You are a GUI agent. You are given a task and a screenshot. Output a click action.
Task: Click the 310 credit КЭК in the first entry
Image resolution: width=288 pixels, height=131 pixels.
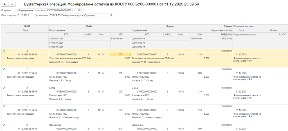[x=200, y=55]
